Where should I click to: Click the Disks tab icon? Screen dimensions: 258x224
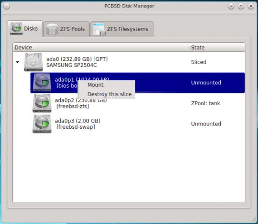[x=16, y=29]
